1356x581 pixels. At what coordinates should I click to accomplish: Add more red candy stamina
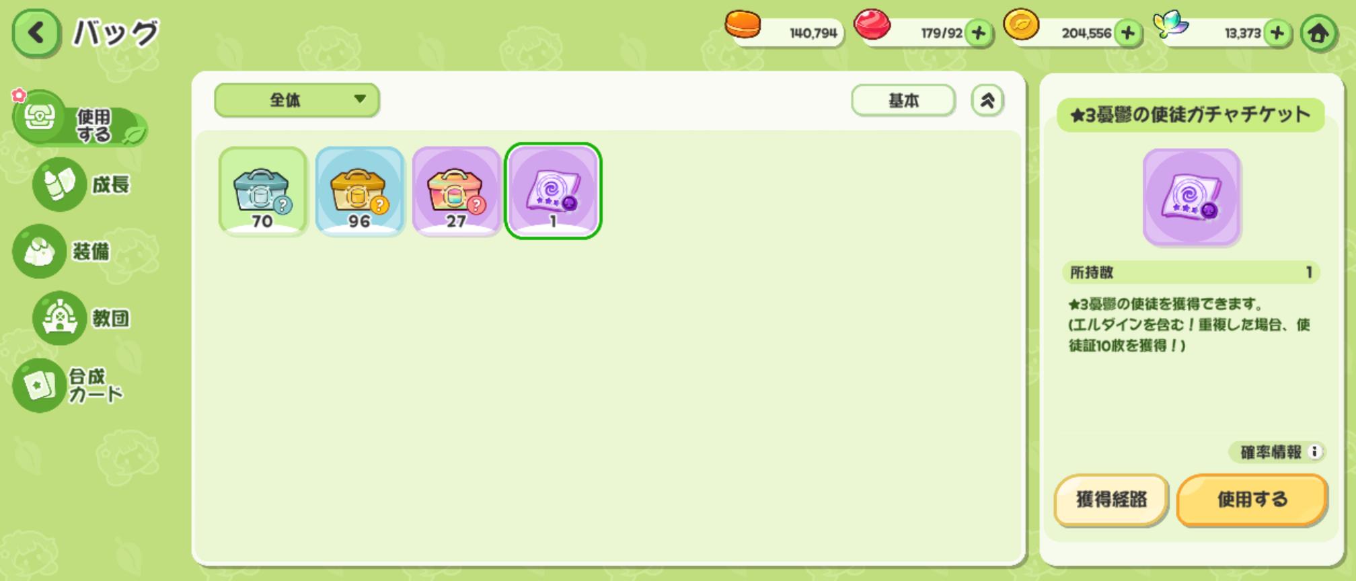979,33
